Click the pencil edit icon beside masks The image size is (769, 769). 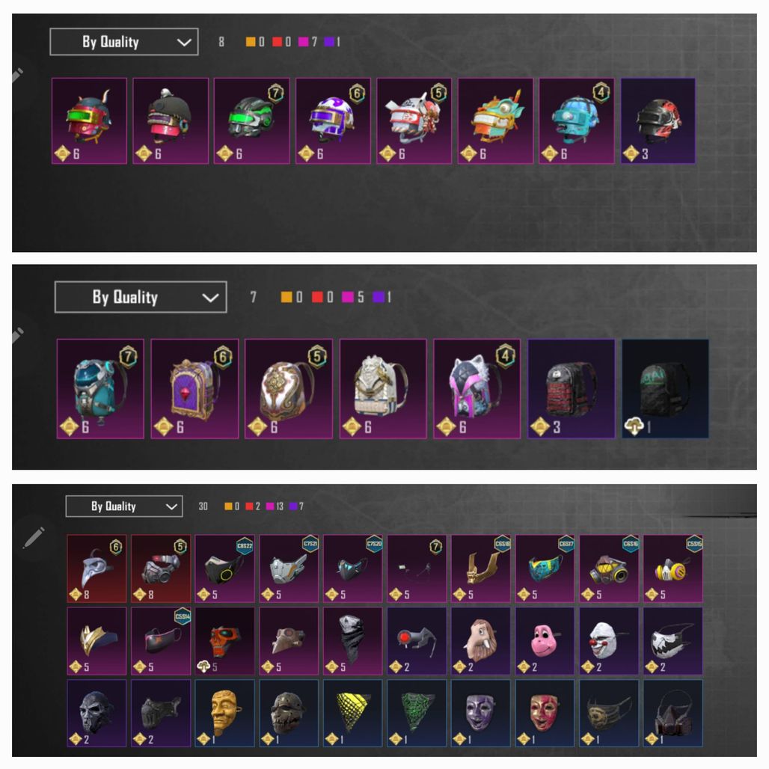pyautogui.click(x=34, y=538)
